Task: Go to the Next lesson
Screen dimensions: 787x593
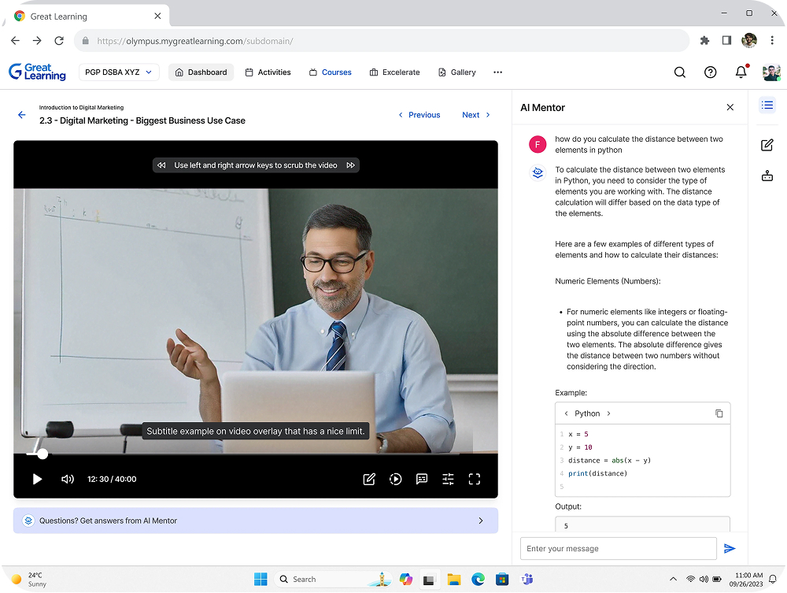Action: [476, 115]
